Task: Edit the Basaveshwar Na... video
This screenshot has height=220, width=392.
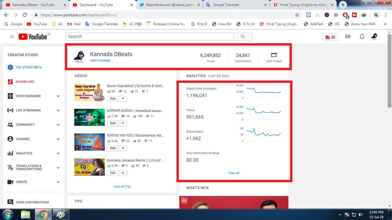Action: (x=113, y=148)
